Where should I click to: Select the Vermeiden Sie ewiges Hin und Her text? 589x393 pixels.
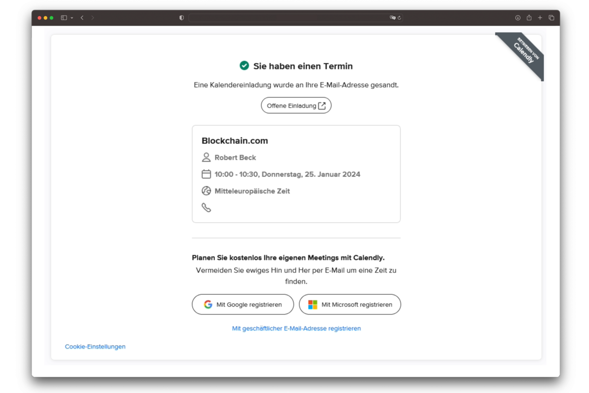pyautogui.click(x=296, y=276)
